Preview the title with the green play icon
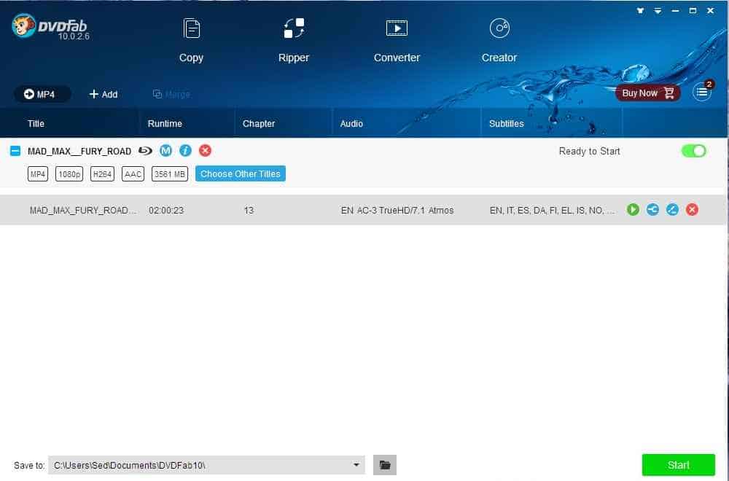 coord(633,210)
